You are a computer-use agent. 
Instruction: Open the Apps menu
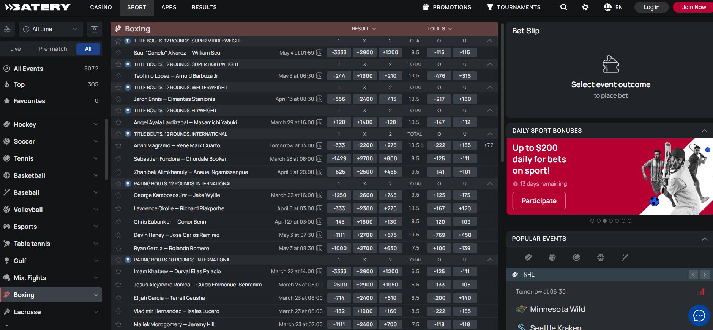pyautogui.click(x=169, y=7)
